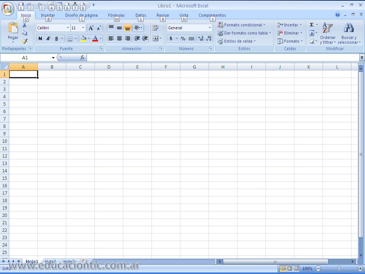365x274 pixels.
Task: Apply percent style format
Action: [183, 39]
